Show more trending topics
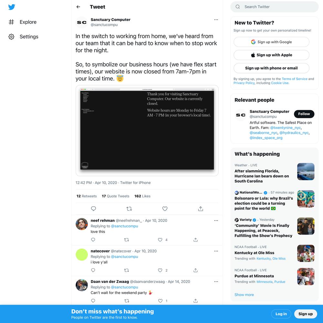This screenshot has height=323, width=323. pyautogui.click(x=244, y=295)
